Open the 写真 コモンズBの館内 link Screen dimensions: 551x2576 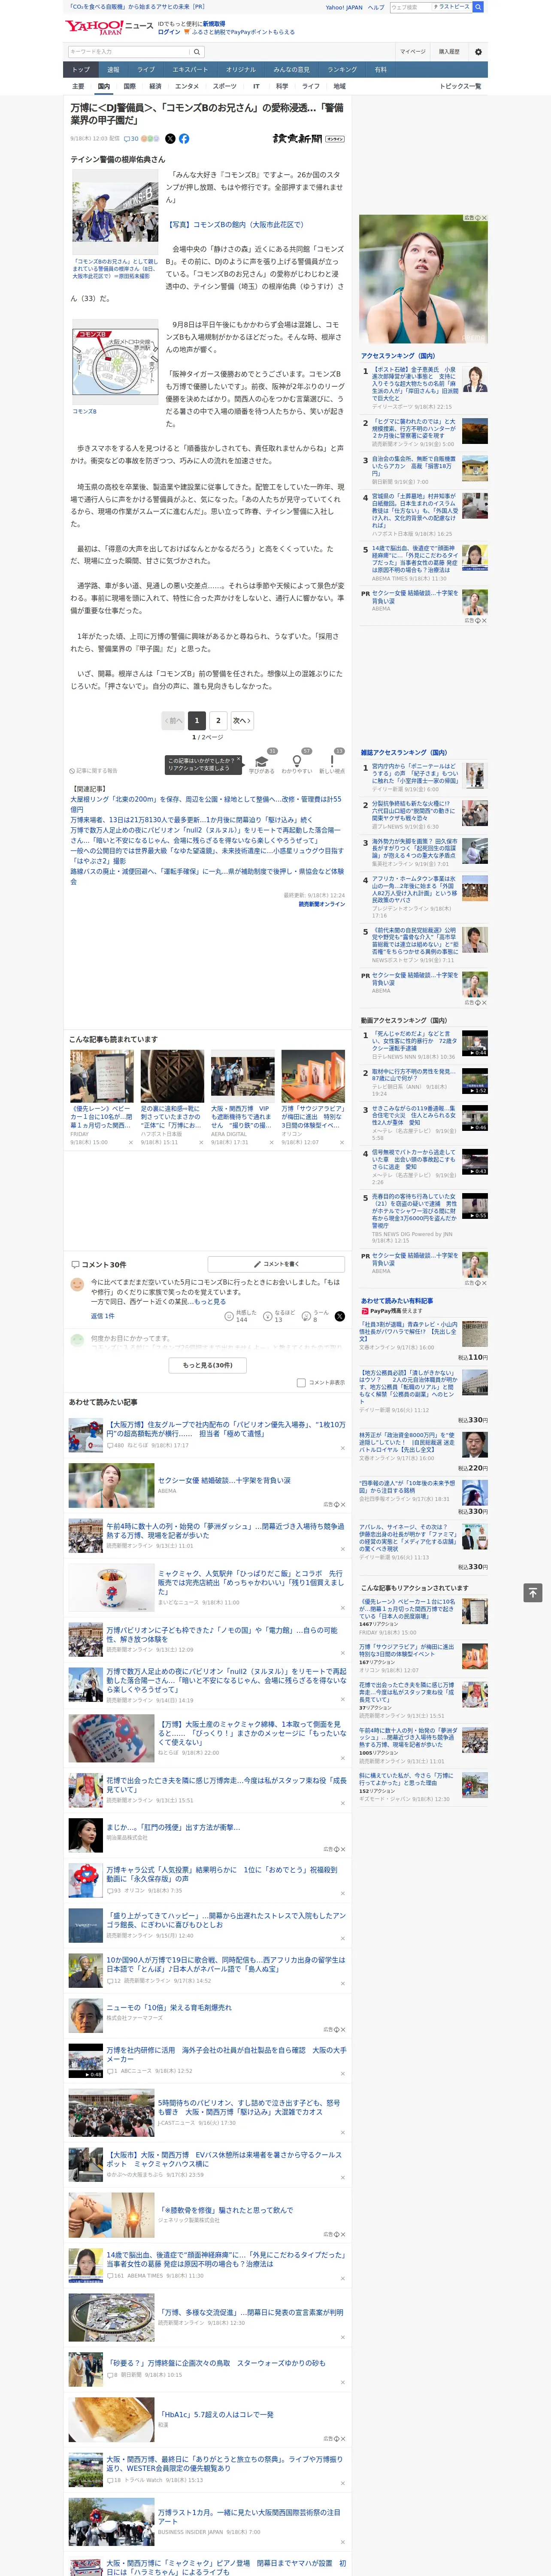point(235,224)
